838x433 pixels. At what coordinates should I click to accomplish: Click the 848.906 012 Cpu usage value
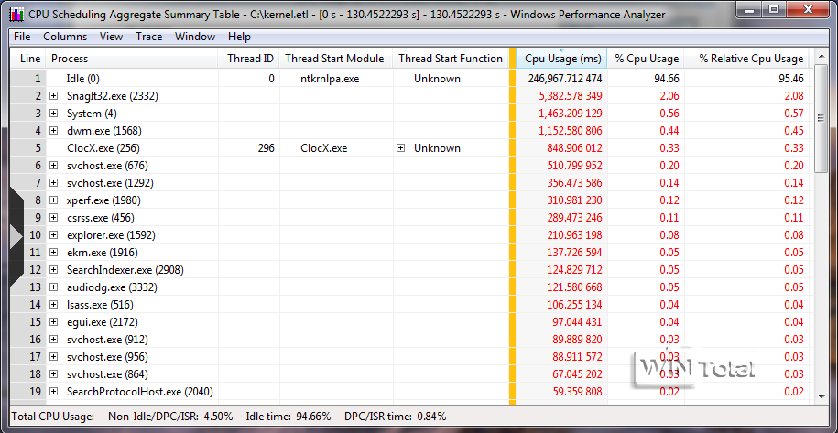point(574,148)
